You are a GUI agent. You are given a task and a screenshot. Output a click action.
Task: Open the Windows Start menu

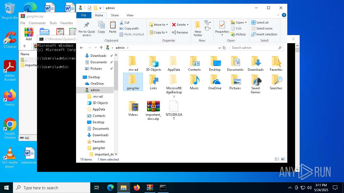click(x=6, y=188)
